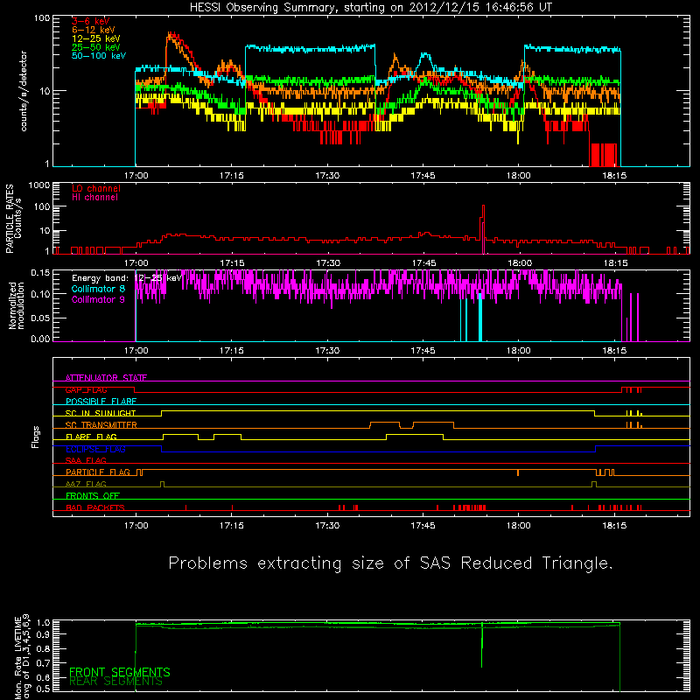This screenshot has width=700, height=700.
Task: Click the LO channel legend label
Action: coord(96,188)
